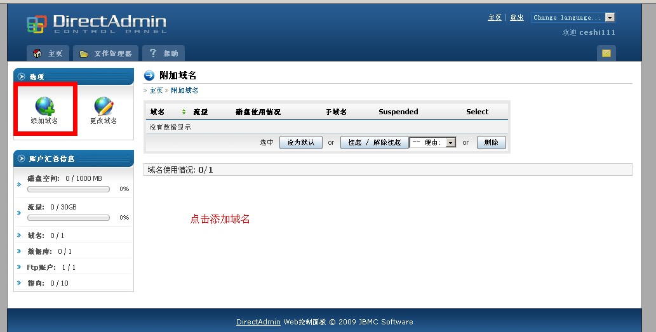Click the Select column header
Viewport: 656px width, 332px height.
pos(478,112)
